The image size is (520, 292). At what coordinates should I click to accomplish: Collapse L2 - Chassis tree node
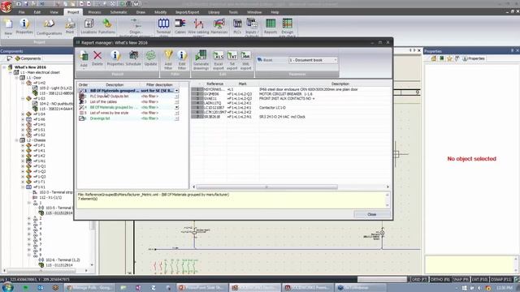tap(16, 140)
